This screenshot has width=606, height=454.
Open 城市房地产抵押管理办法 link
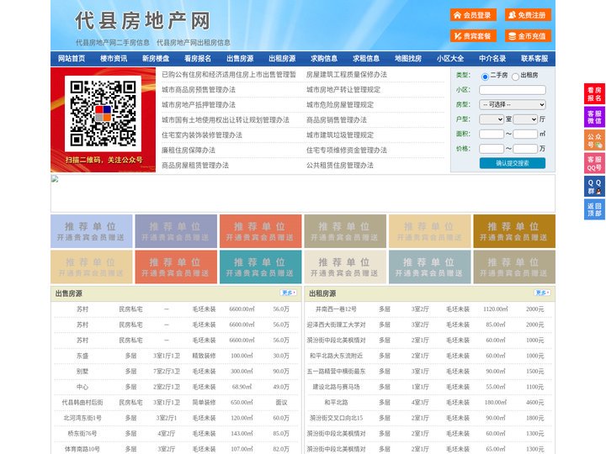coord(199,104)
